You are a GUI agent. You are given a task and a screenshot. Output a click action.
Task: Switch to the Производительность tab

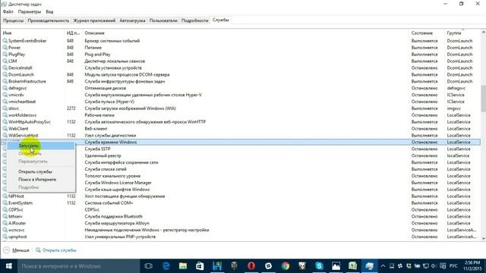coord(49,20)
